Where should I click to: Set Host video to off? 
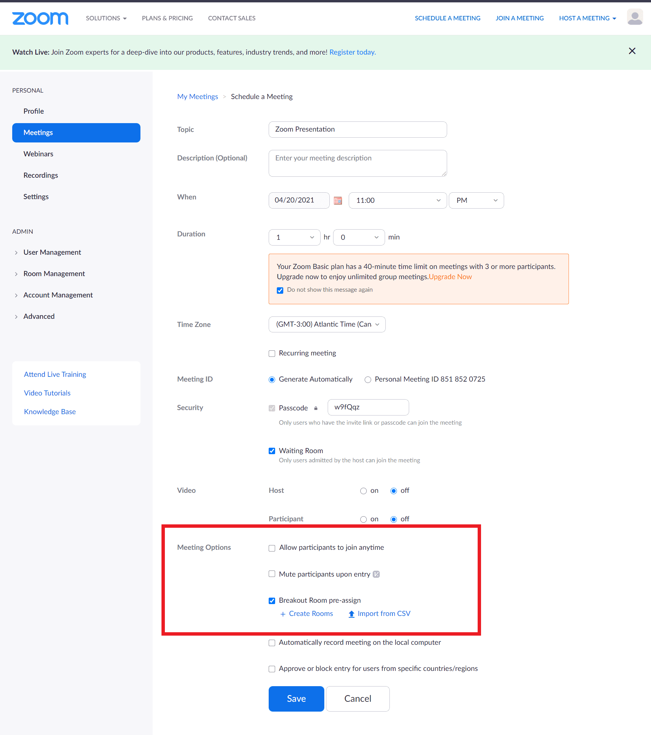(394, 491)
